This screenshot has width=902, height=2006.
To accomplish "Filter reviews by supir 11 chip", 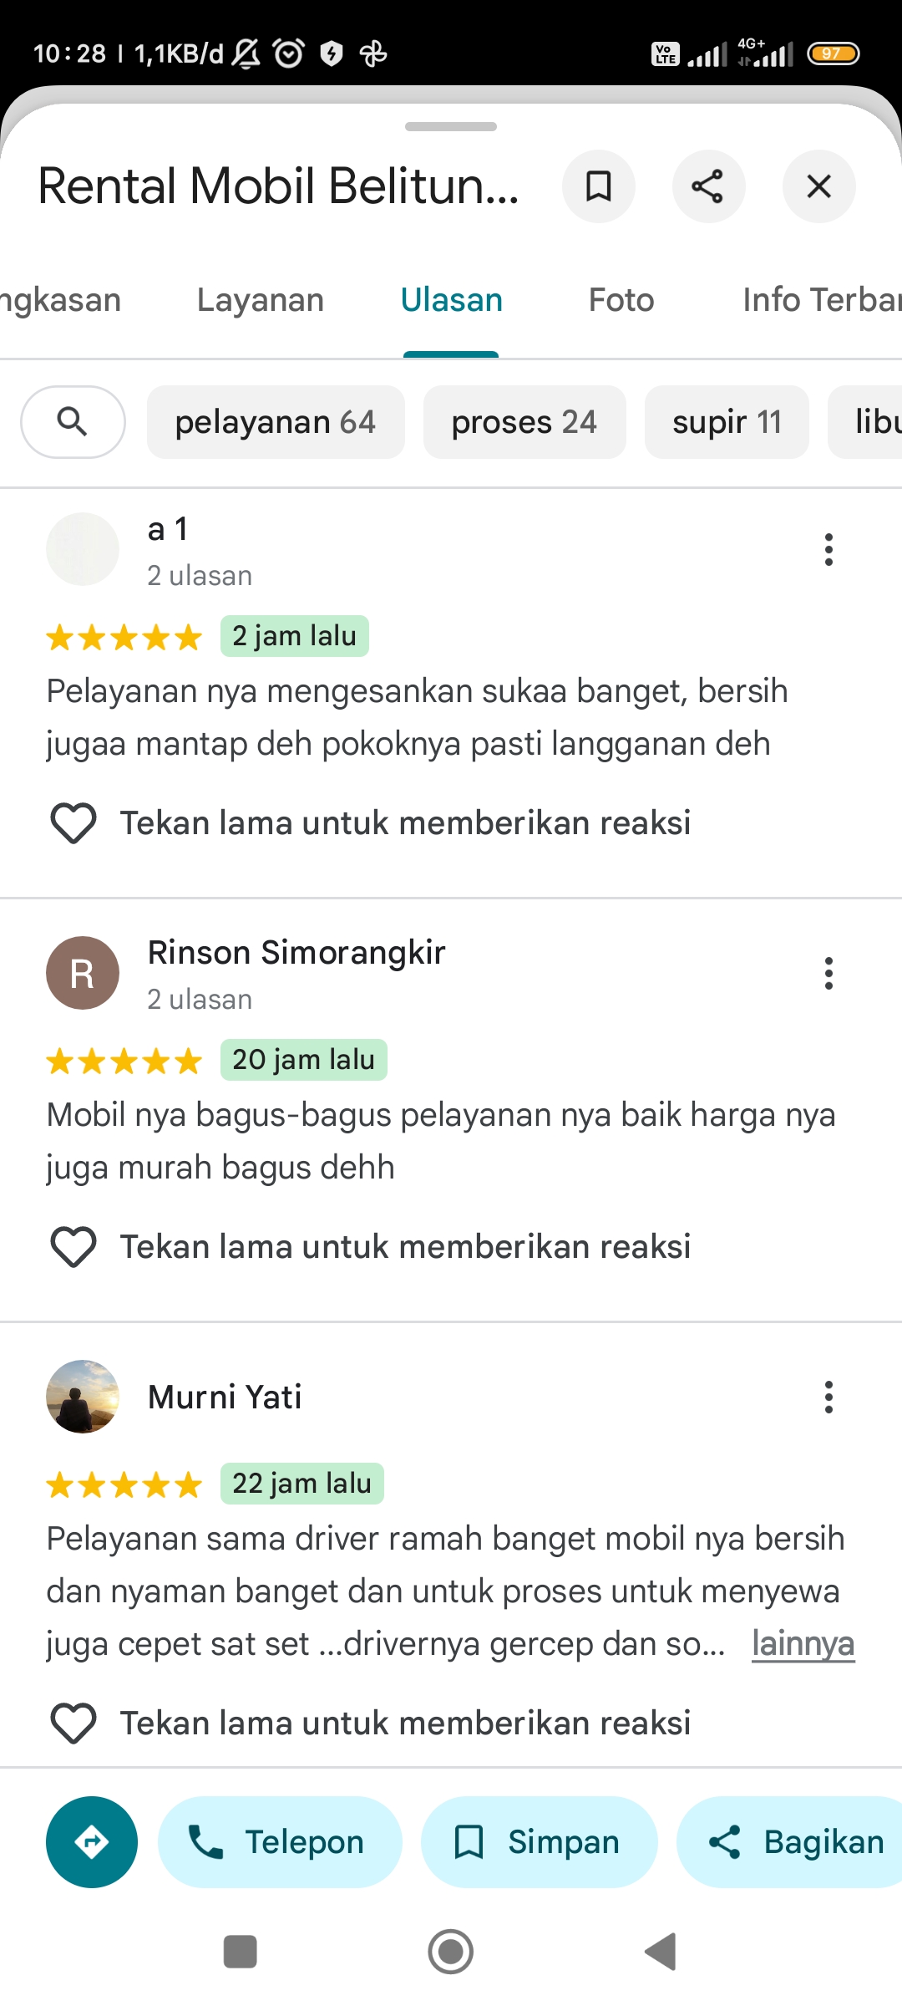I will point(727,422).
